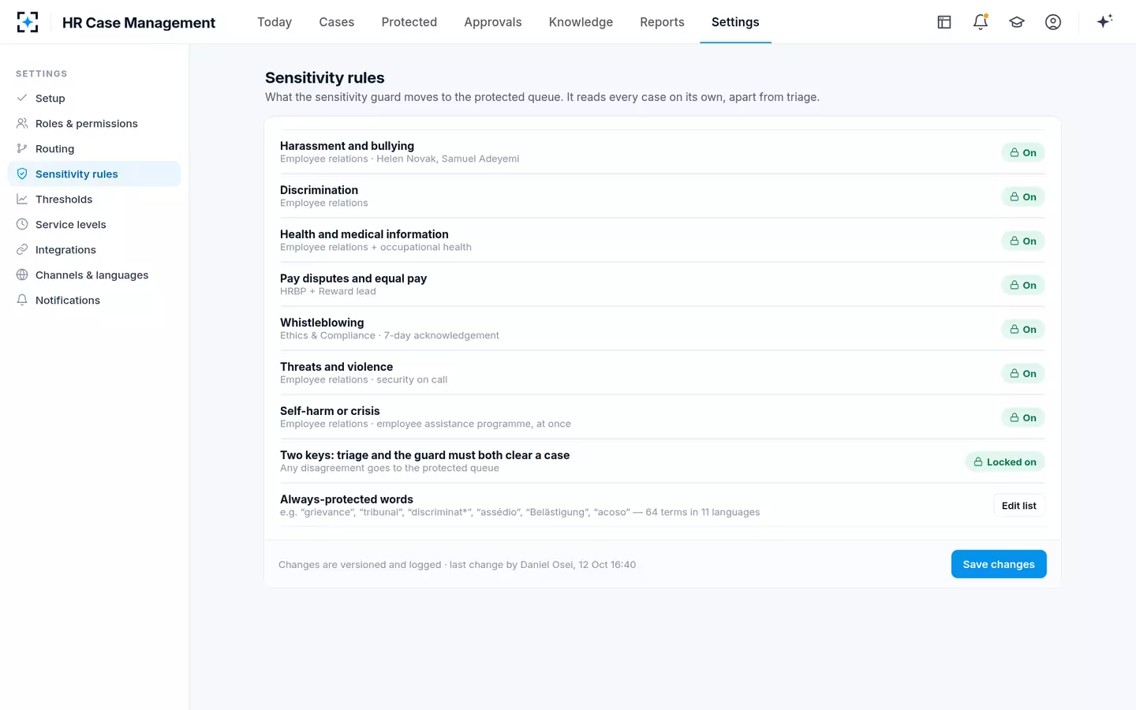Click the Locked on badge for Two keys
This screenshot has width=1136, height=710.
pyautogui.click(x=1005, y=461)
